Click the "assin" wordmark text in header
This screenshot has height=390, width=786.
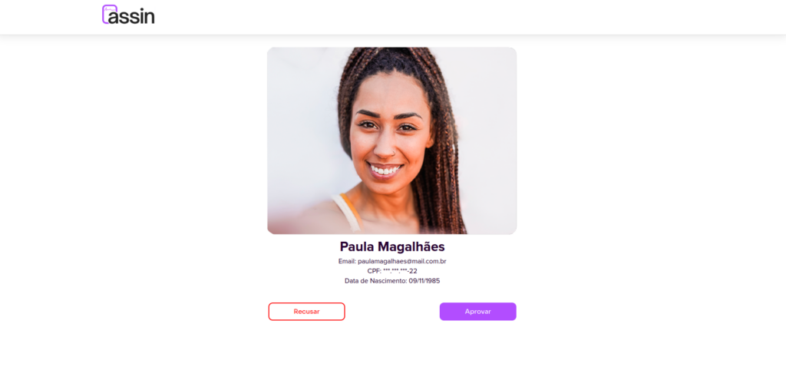click(x=132, y=17)
